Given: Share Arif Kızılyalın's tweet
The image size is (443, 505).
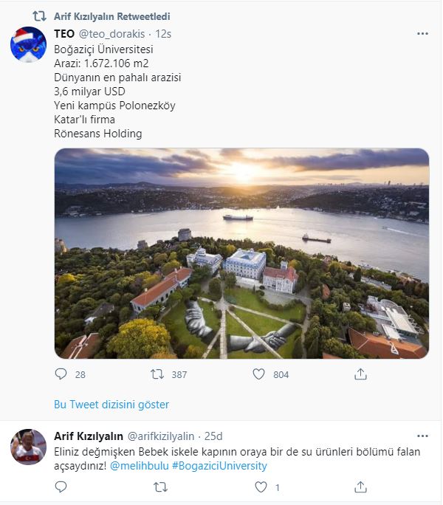Looking at the screenshot, I should coord(360,487).
